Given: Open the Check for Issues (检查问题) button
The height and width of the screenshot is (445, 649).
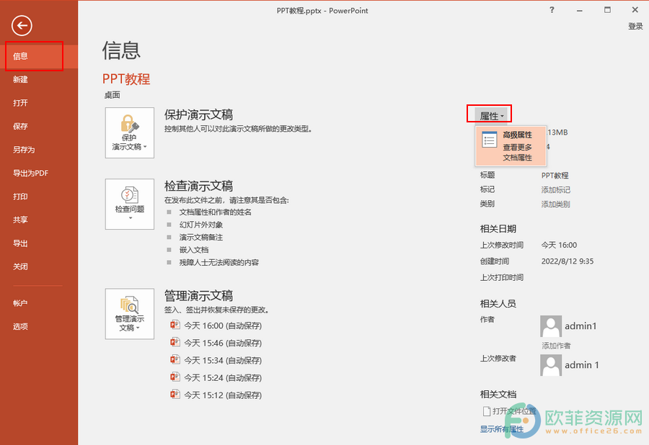Looking at the screenshot, I should 130,204.
